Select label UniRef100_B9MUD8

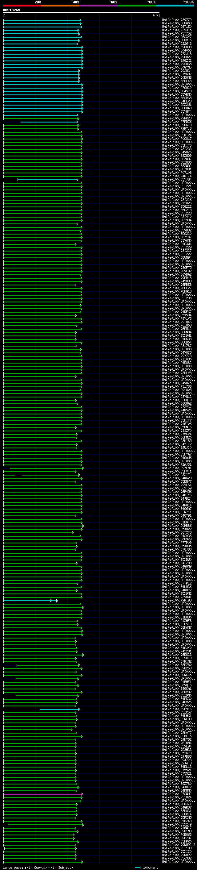177,47
